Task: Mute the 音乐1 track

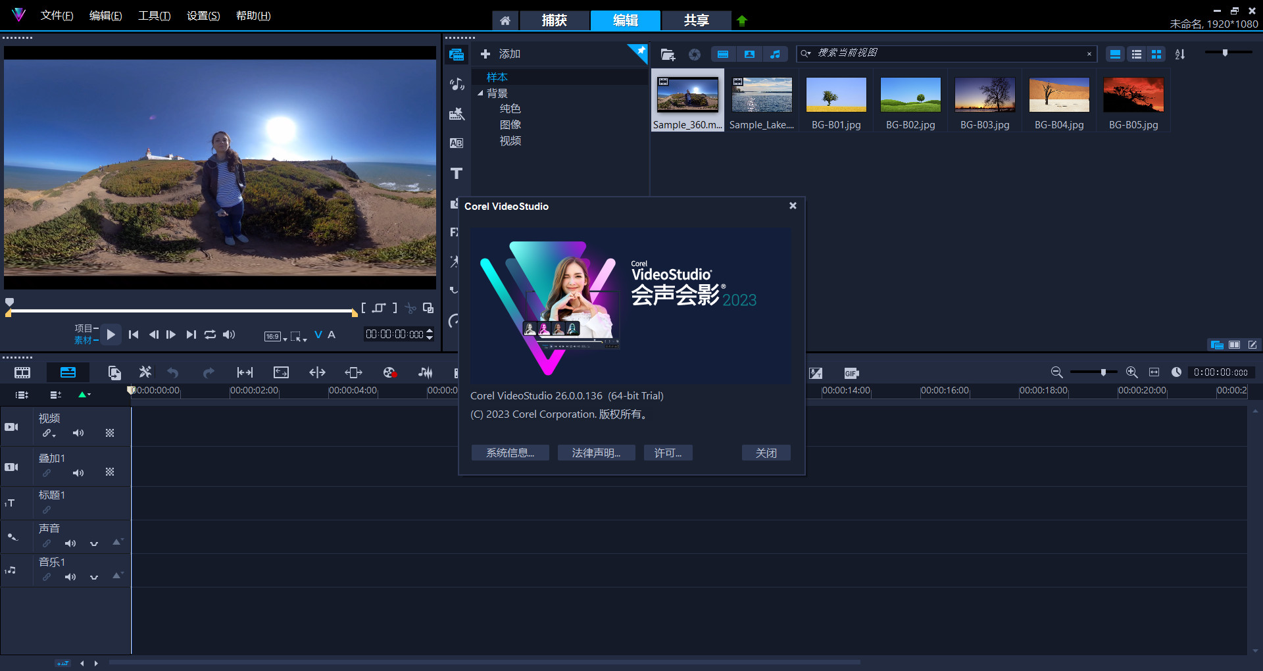Action: pos(70,577)
